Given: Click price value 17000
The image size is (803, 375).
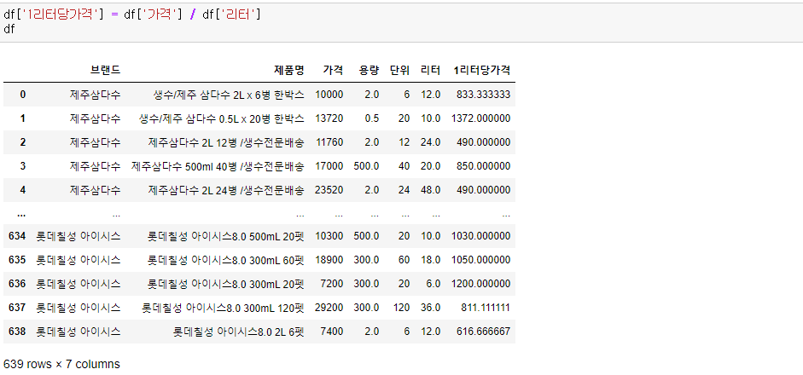Looking at the screenshot, I should click(x=330, y=166).
